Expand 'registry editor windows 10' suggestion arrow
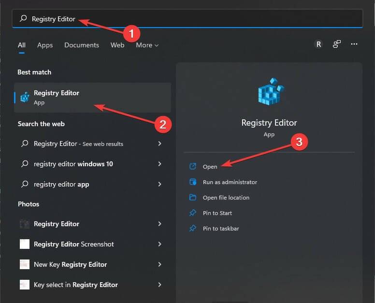 (x=160, y=164)
